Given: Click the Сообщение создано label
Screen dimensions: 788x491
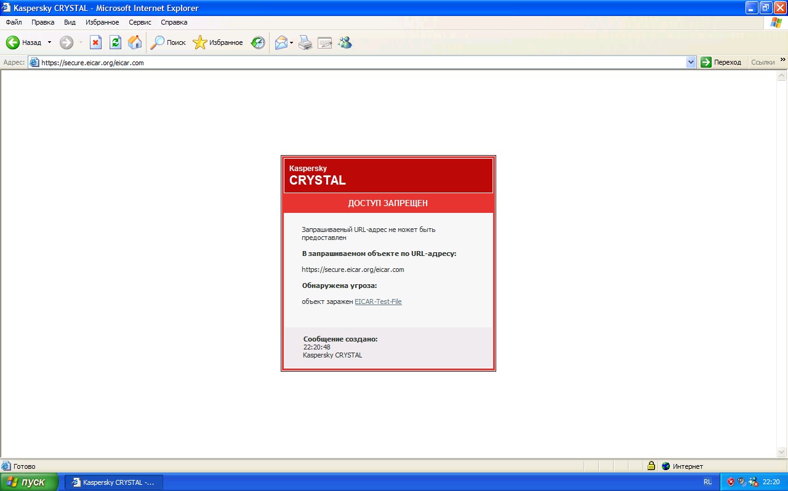Looking at the screenshot, I should [x=340, y=339].
